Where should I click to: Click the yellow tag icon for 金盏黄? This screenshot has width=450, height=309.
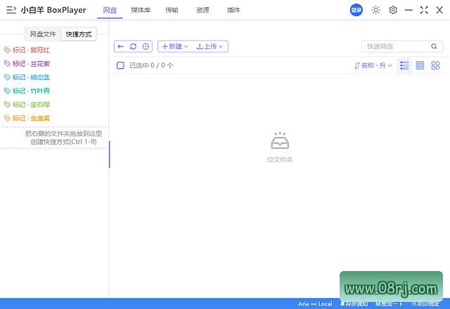(7, 118)
